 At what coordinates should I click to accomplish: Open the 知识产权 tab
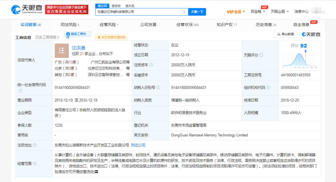[227, 25]
